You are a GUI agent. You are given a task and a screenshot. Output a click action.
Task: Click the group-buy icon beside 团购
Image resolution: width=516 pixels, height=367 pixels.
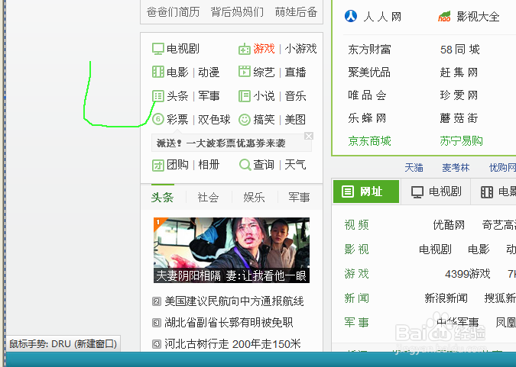pyautogui.click(x=158, y=165)
